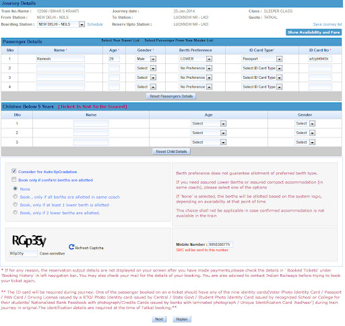The width and height of the screenshot is (345, 326).
Task: Click passenger 1 age field showing 29
Action: tap(114, 59)
